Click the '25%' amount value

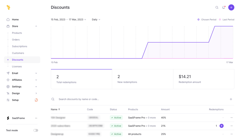[163, 134]
